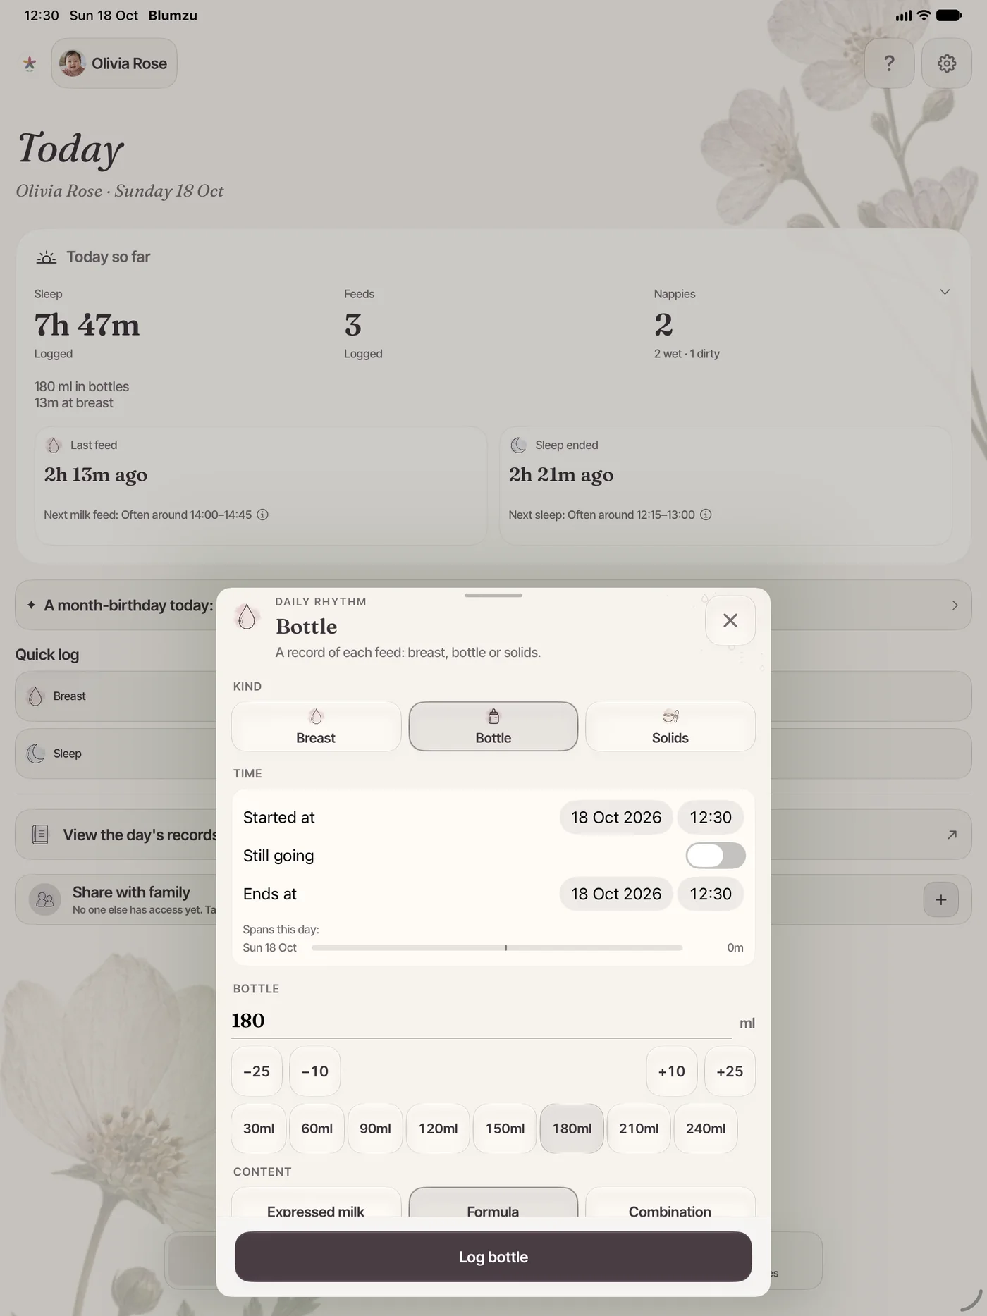
Task: Tap the star icon beside Olivia Rose
Action: pos(30,63)
